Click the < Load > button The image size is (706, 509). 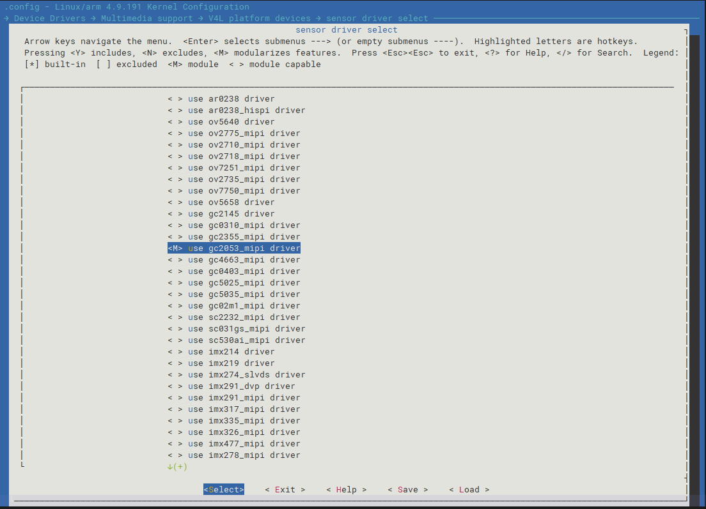[x=469, y=490]
